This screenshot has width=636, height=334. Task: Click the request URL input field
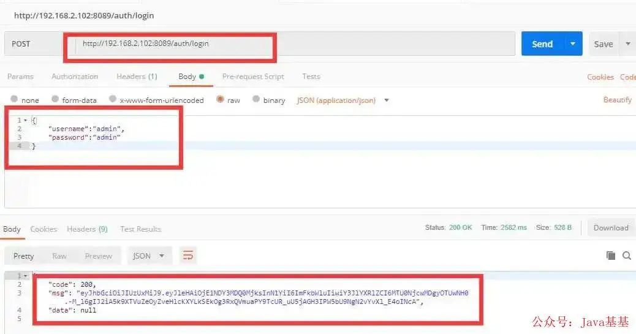(295, 44)
